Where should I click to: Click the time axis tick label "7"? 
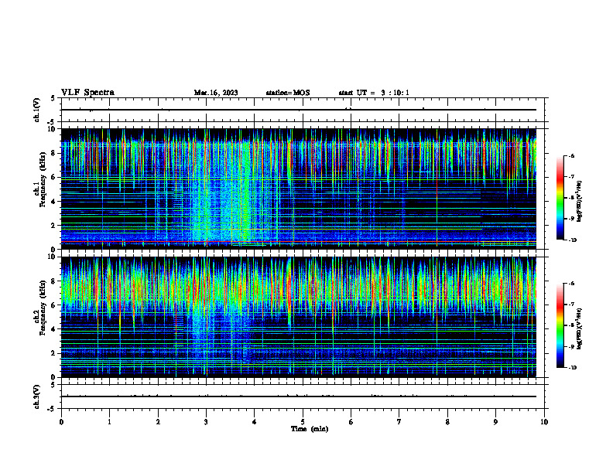tap(399, 422)
